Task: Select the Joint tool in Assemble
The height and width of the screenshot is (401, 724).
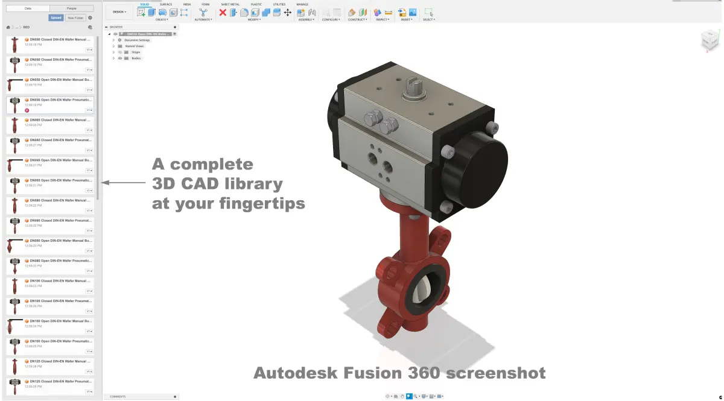Action: (312, 12)
